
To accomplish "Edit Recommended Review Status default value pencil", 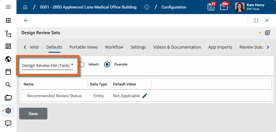I will (x=145, y=96).
